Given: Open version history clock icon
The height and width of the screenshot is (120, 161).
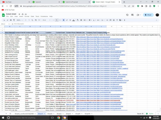Looking at the screenshot, I should coord(127,15).
